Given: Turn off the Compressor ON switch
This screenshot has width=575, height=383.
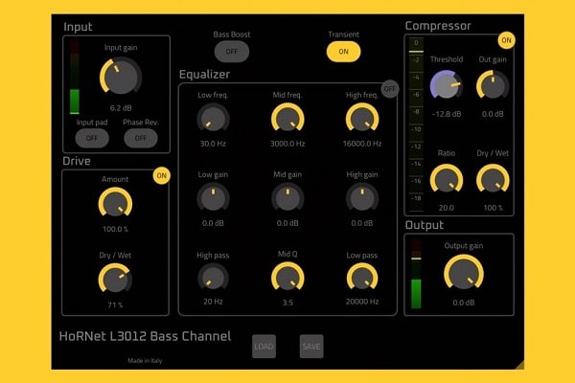Looking at the screenshot, I should [x=505, y=40].
